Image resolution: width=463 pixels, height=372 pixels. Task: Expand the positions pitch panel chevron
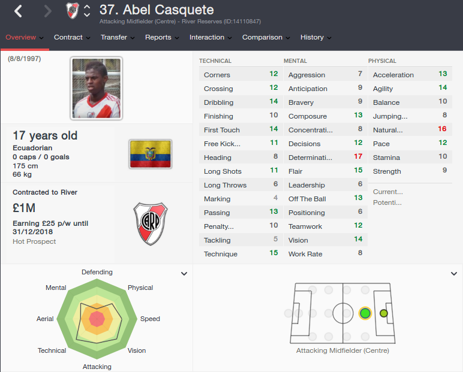(x=454, y=274)
